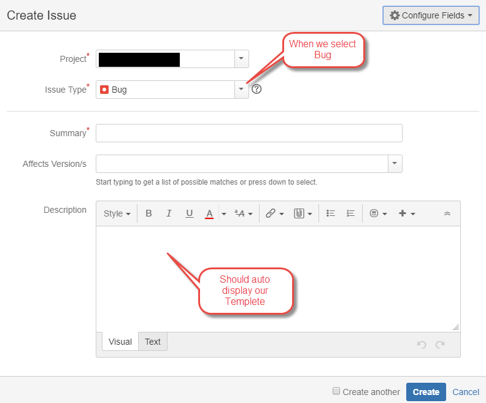Insert a numbered list
486x403 pixels.
351,213
